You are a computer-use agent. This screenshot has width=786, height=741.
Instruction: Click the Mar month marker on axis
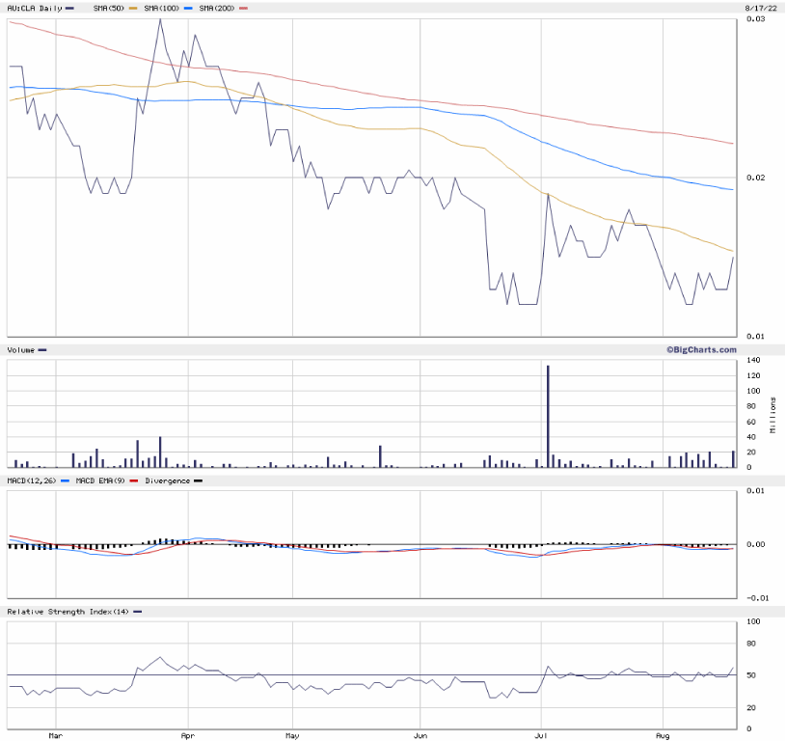(56, 734)
